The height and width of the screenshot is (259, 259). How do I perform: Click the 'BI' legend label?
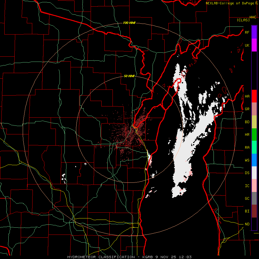pos(247,211)
